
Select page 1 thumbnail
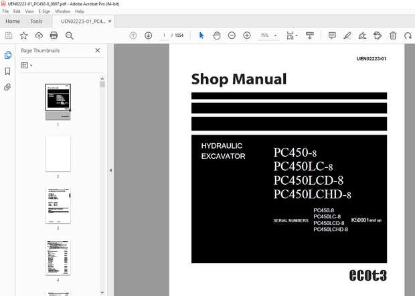[x=58, y=102]
